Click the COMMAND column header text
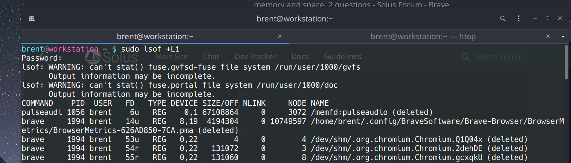Image resolution: width=571 pixels, height=163 pixels. (37, 103)
